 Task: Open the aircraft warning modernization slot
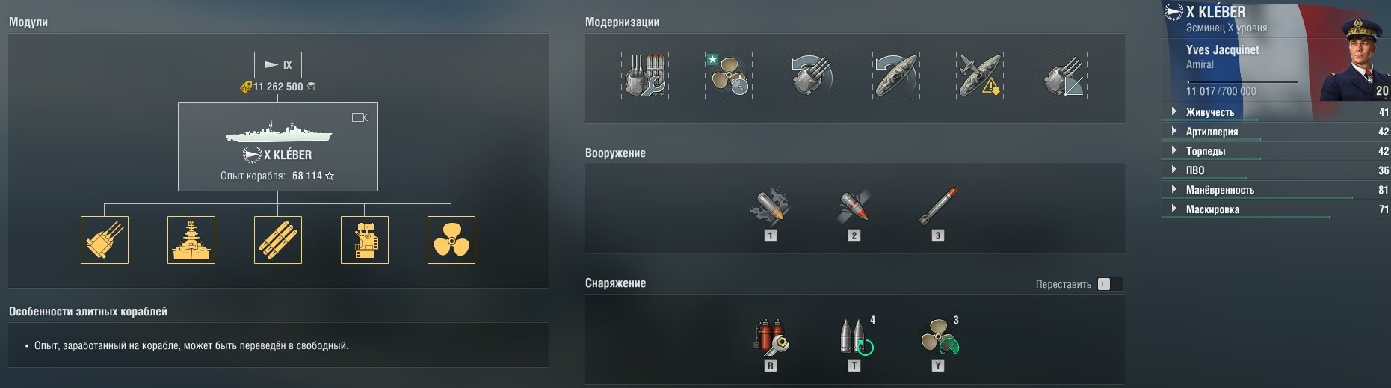pos(980,76)
